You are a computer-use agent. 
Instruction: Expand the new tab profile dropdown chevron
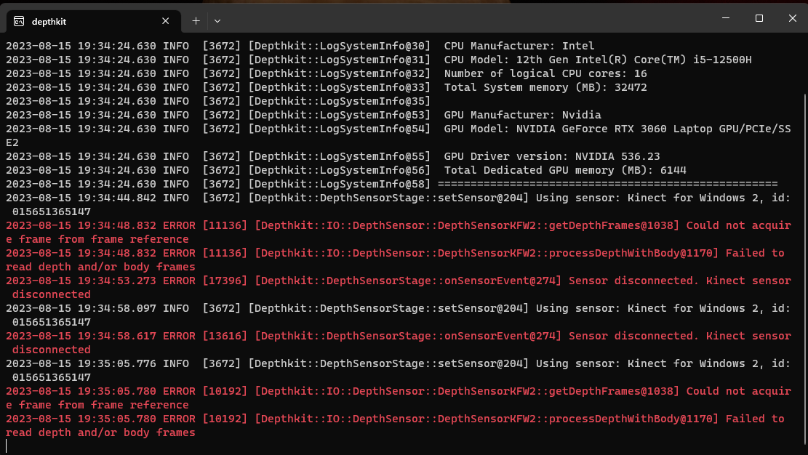click(x=217, y=21)
